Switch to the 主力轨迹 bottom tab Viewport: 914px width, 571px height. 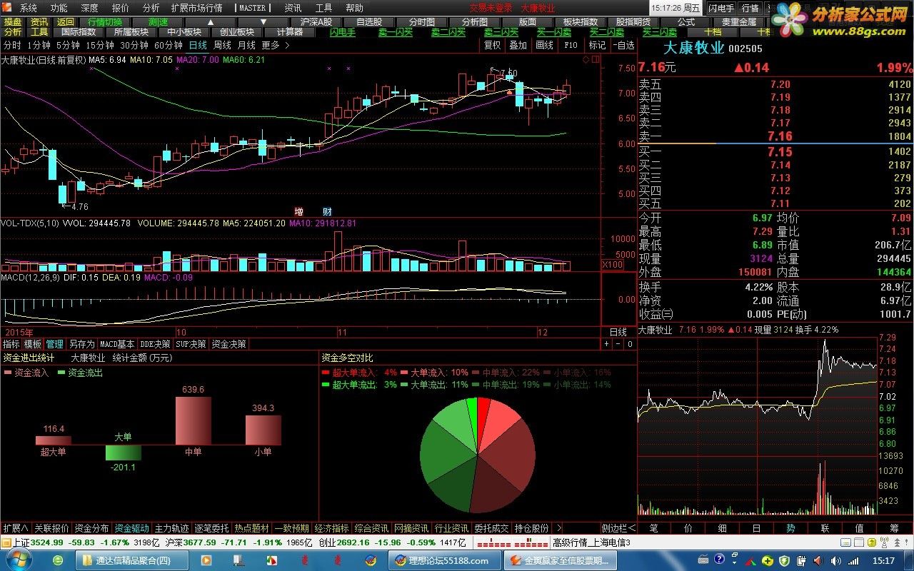(171, 528)
